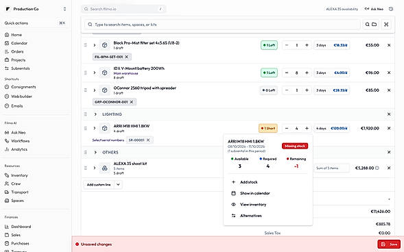Click the expand fullscreen icon
The width and height of the screenshot is (404, 252).
pyautogui.click(x=386, y=25)
